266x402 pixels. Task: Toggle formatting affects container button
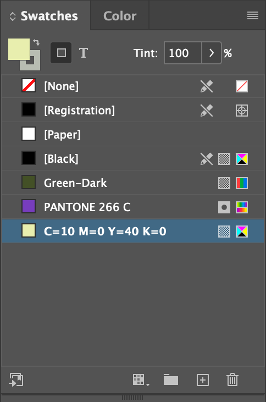click(x=61, y=53)
